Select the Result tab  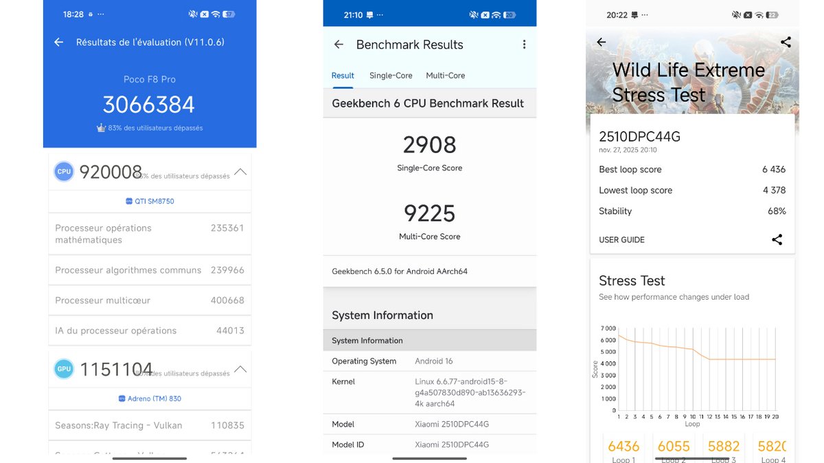(x=343, y=75)
